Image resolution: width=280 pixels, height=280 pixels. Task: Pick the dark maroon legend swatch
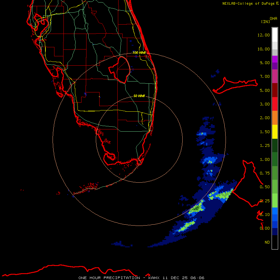(275, 90)
